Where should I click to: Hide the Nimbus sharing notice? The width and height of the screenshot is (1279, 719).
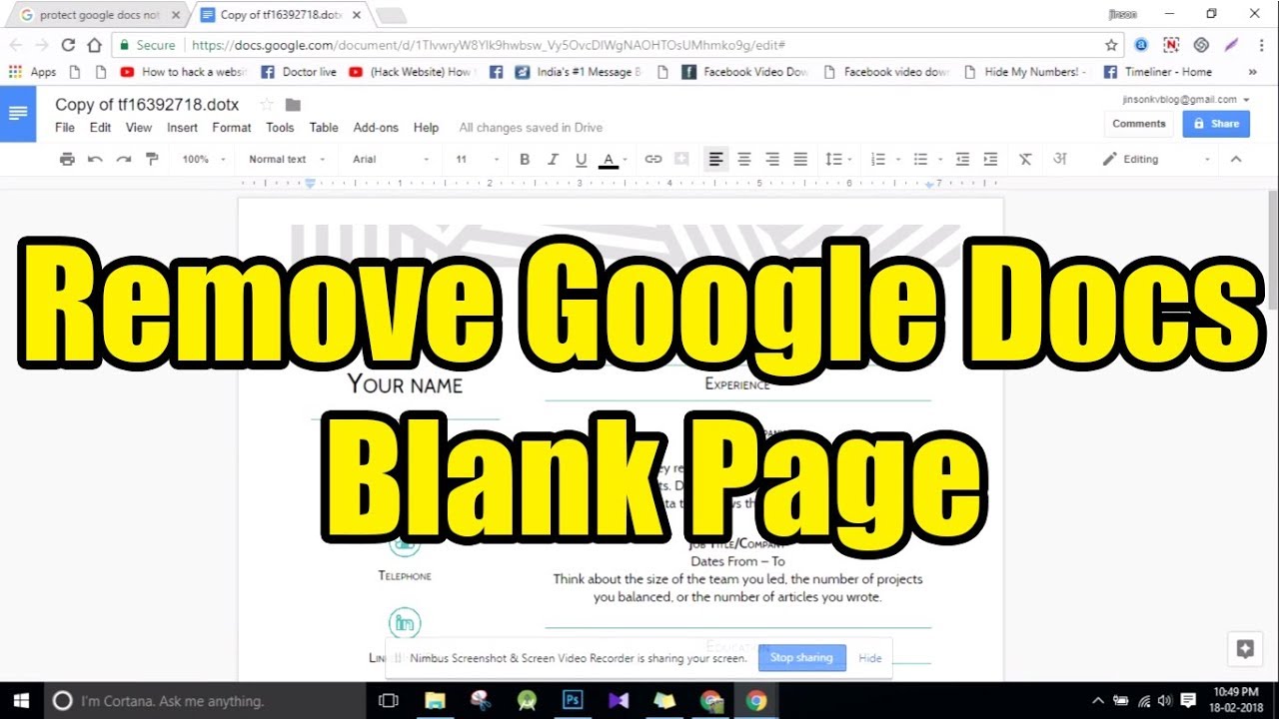point(870,658)
